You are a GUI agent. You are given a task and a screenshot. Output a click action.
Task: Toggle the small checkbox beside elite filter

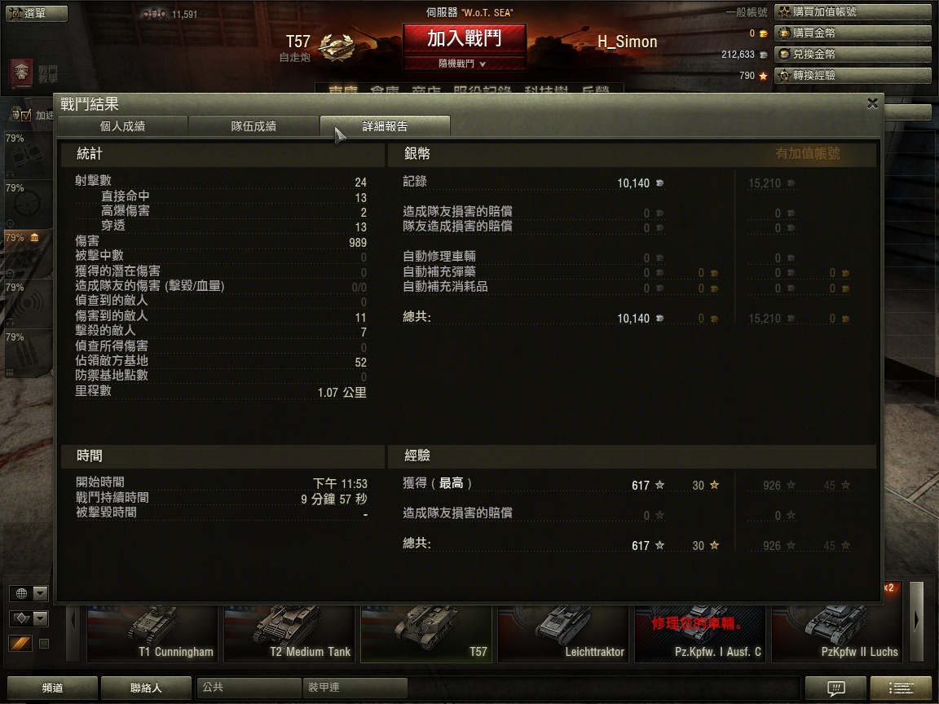tap(44, 644)
